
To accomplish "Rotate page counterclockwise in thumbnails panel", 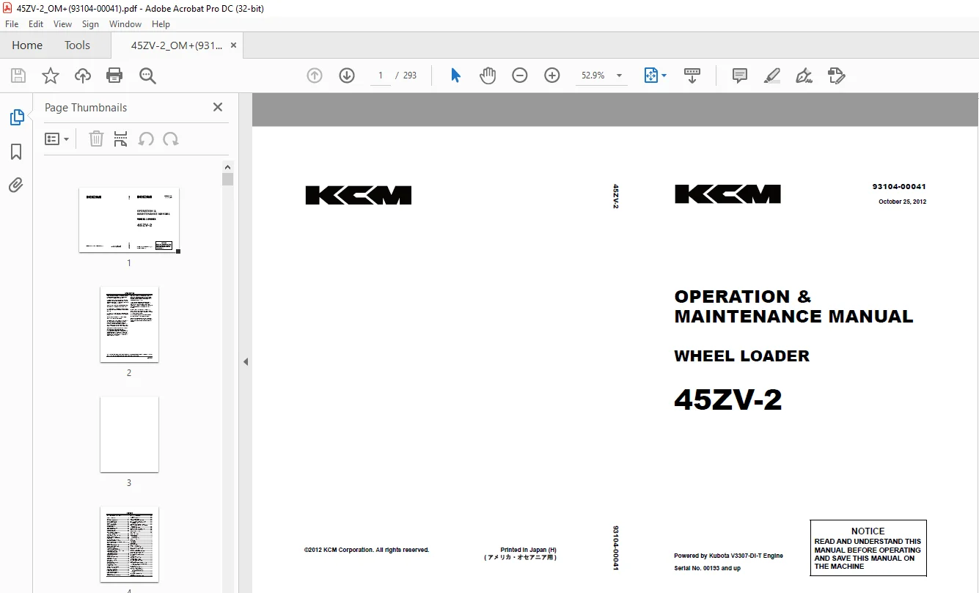I will click(x=147, y=139).
